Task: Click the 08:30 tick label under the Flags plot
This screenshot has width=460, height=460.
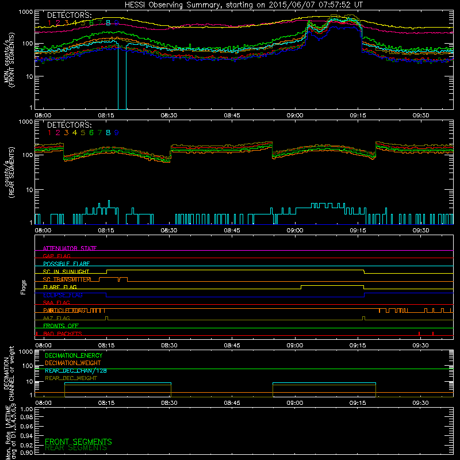Action: click(169, 346)
